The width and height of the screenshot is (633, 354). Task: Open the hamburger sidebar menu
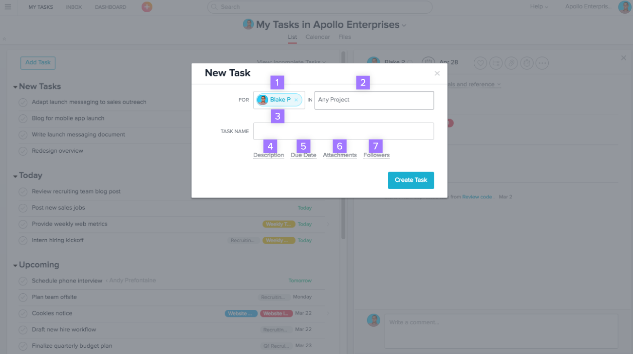point(8,7)
